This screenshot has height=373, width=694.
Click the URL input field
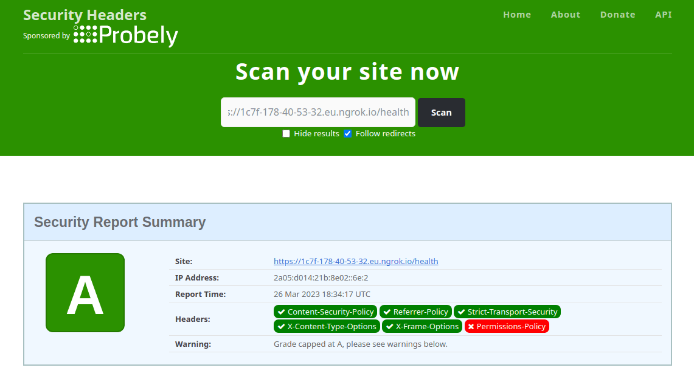click(318, 113)
